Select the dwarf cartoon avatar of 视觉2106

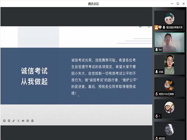(x=169, y=85)
